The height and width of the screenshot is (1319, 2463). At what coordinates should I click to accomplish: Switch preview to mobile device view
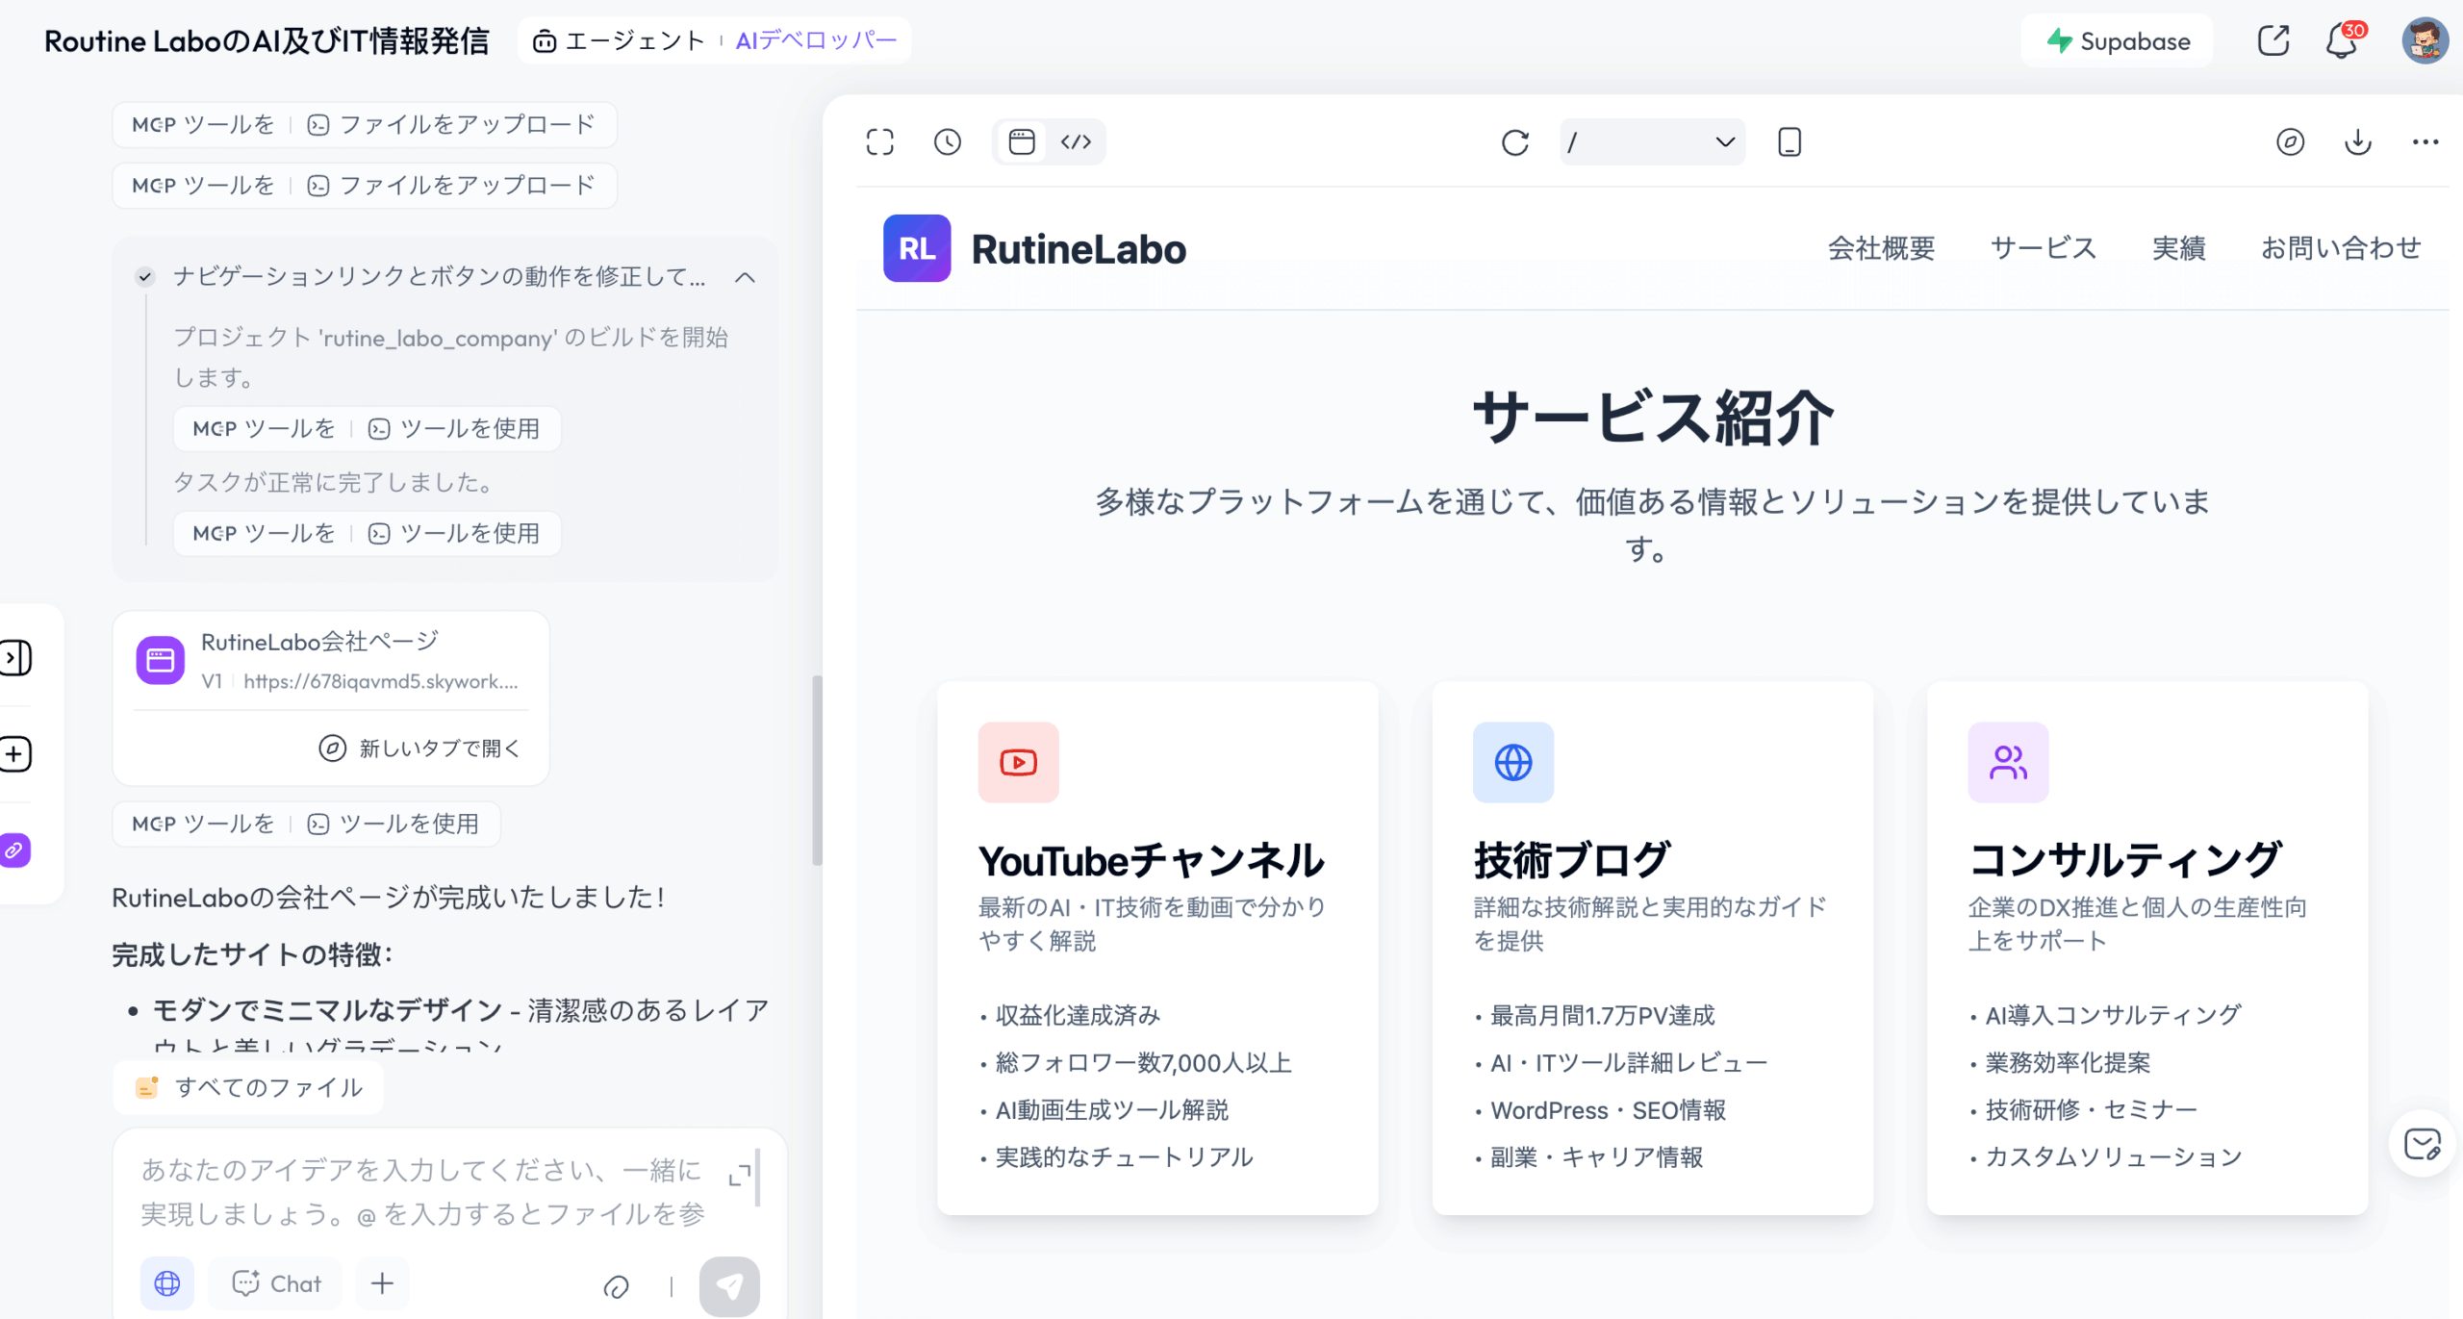point(1789,141)
